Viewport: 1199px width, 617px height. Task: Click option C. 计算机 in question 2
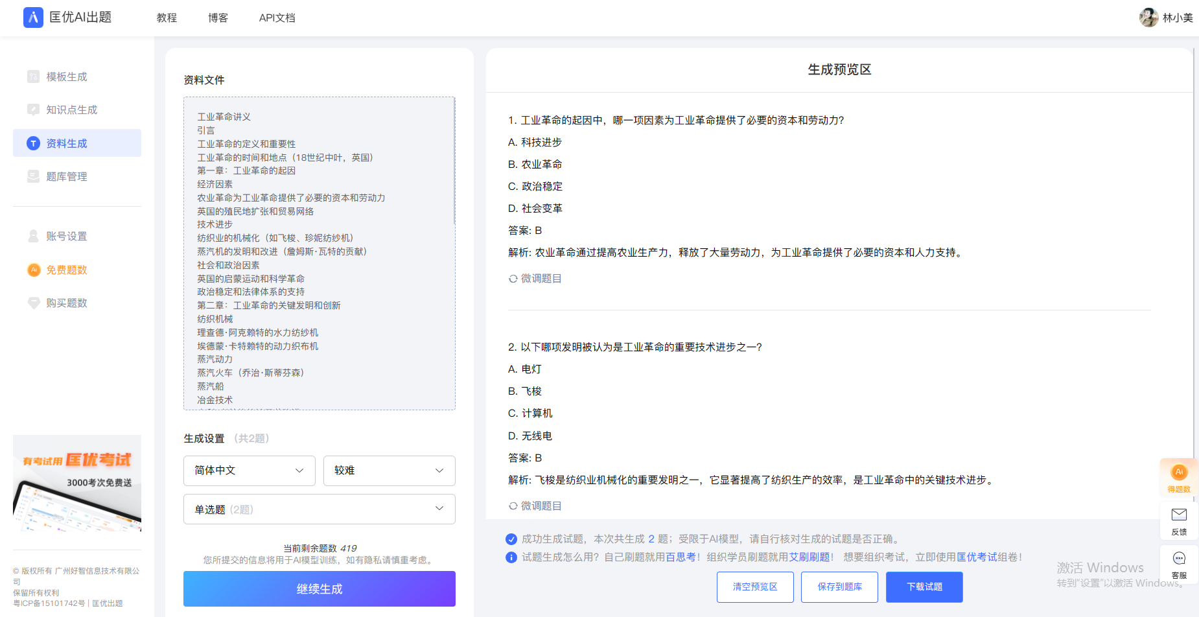530,413
